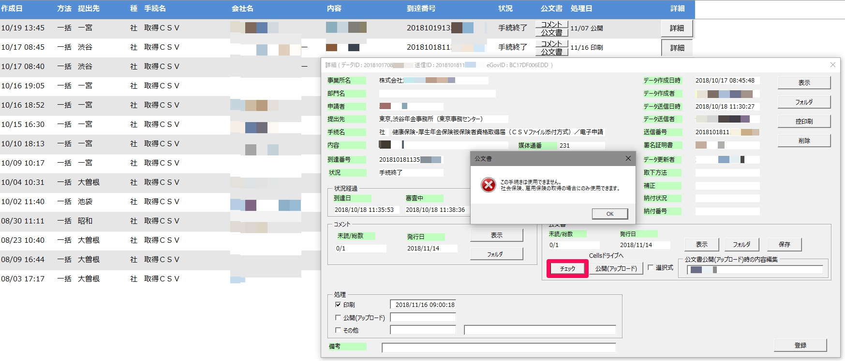Screen dimensions: 845x361
Task: Click the 印刷 date field showing 2018/11/16 09:00:18
Action: pyautogui.click(x=423, y=305)
